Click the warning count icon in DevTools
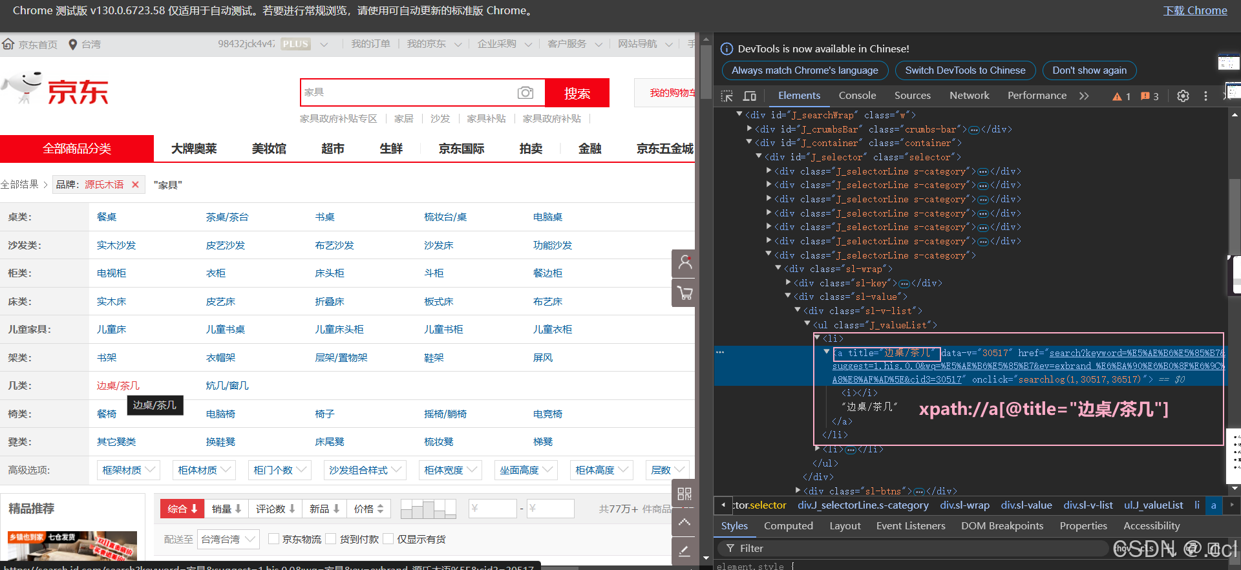1241x570 pixels. click(1121, 96)
